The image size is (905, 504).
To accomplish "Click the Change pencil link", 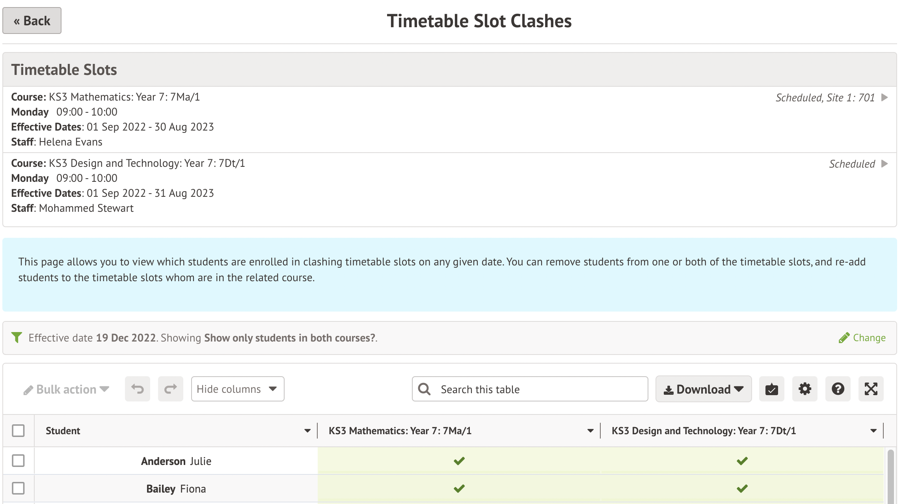I will coord(862,338).
